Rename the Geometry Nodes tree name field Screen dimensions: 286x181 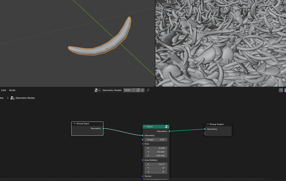[112, 90]
